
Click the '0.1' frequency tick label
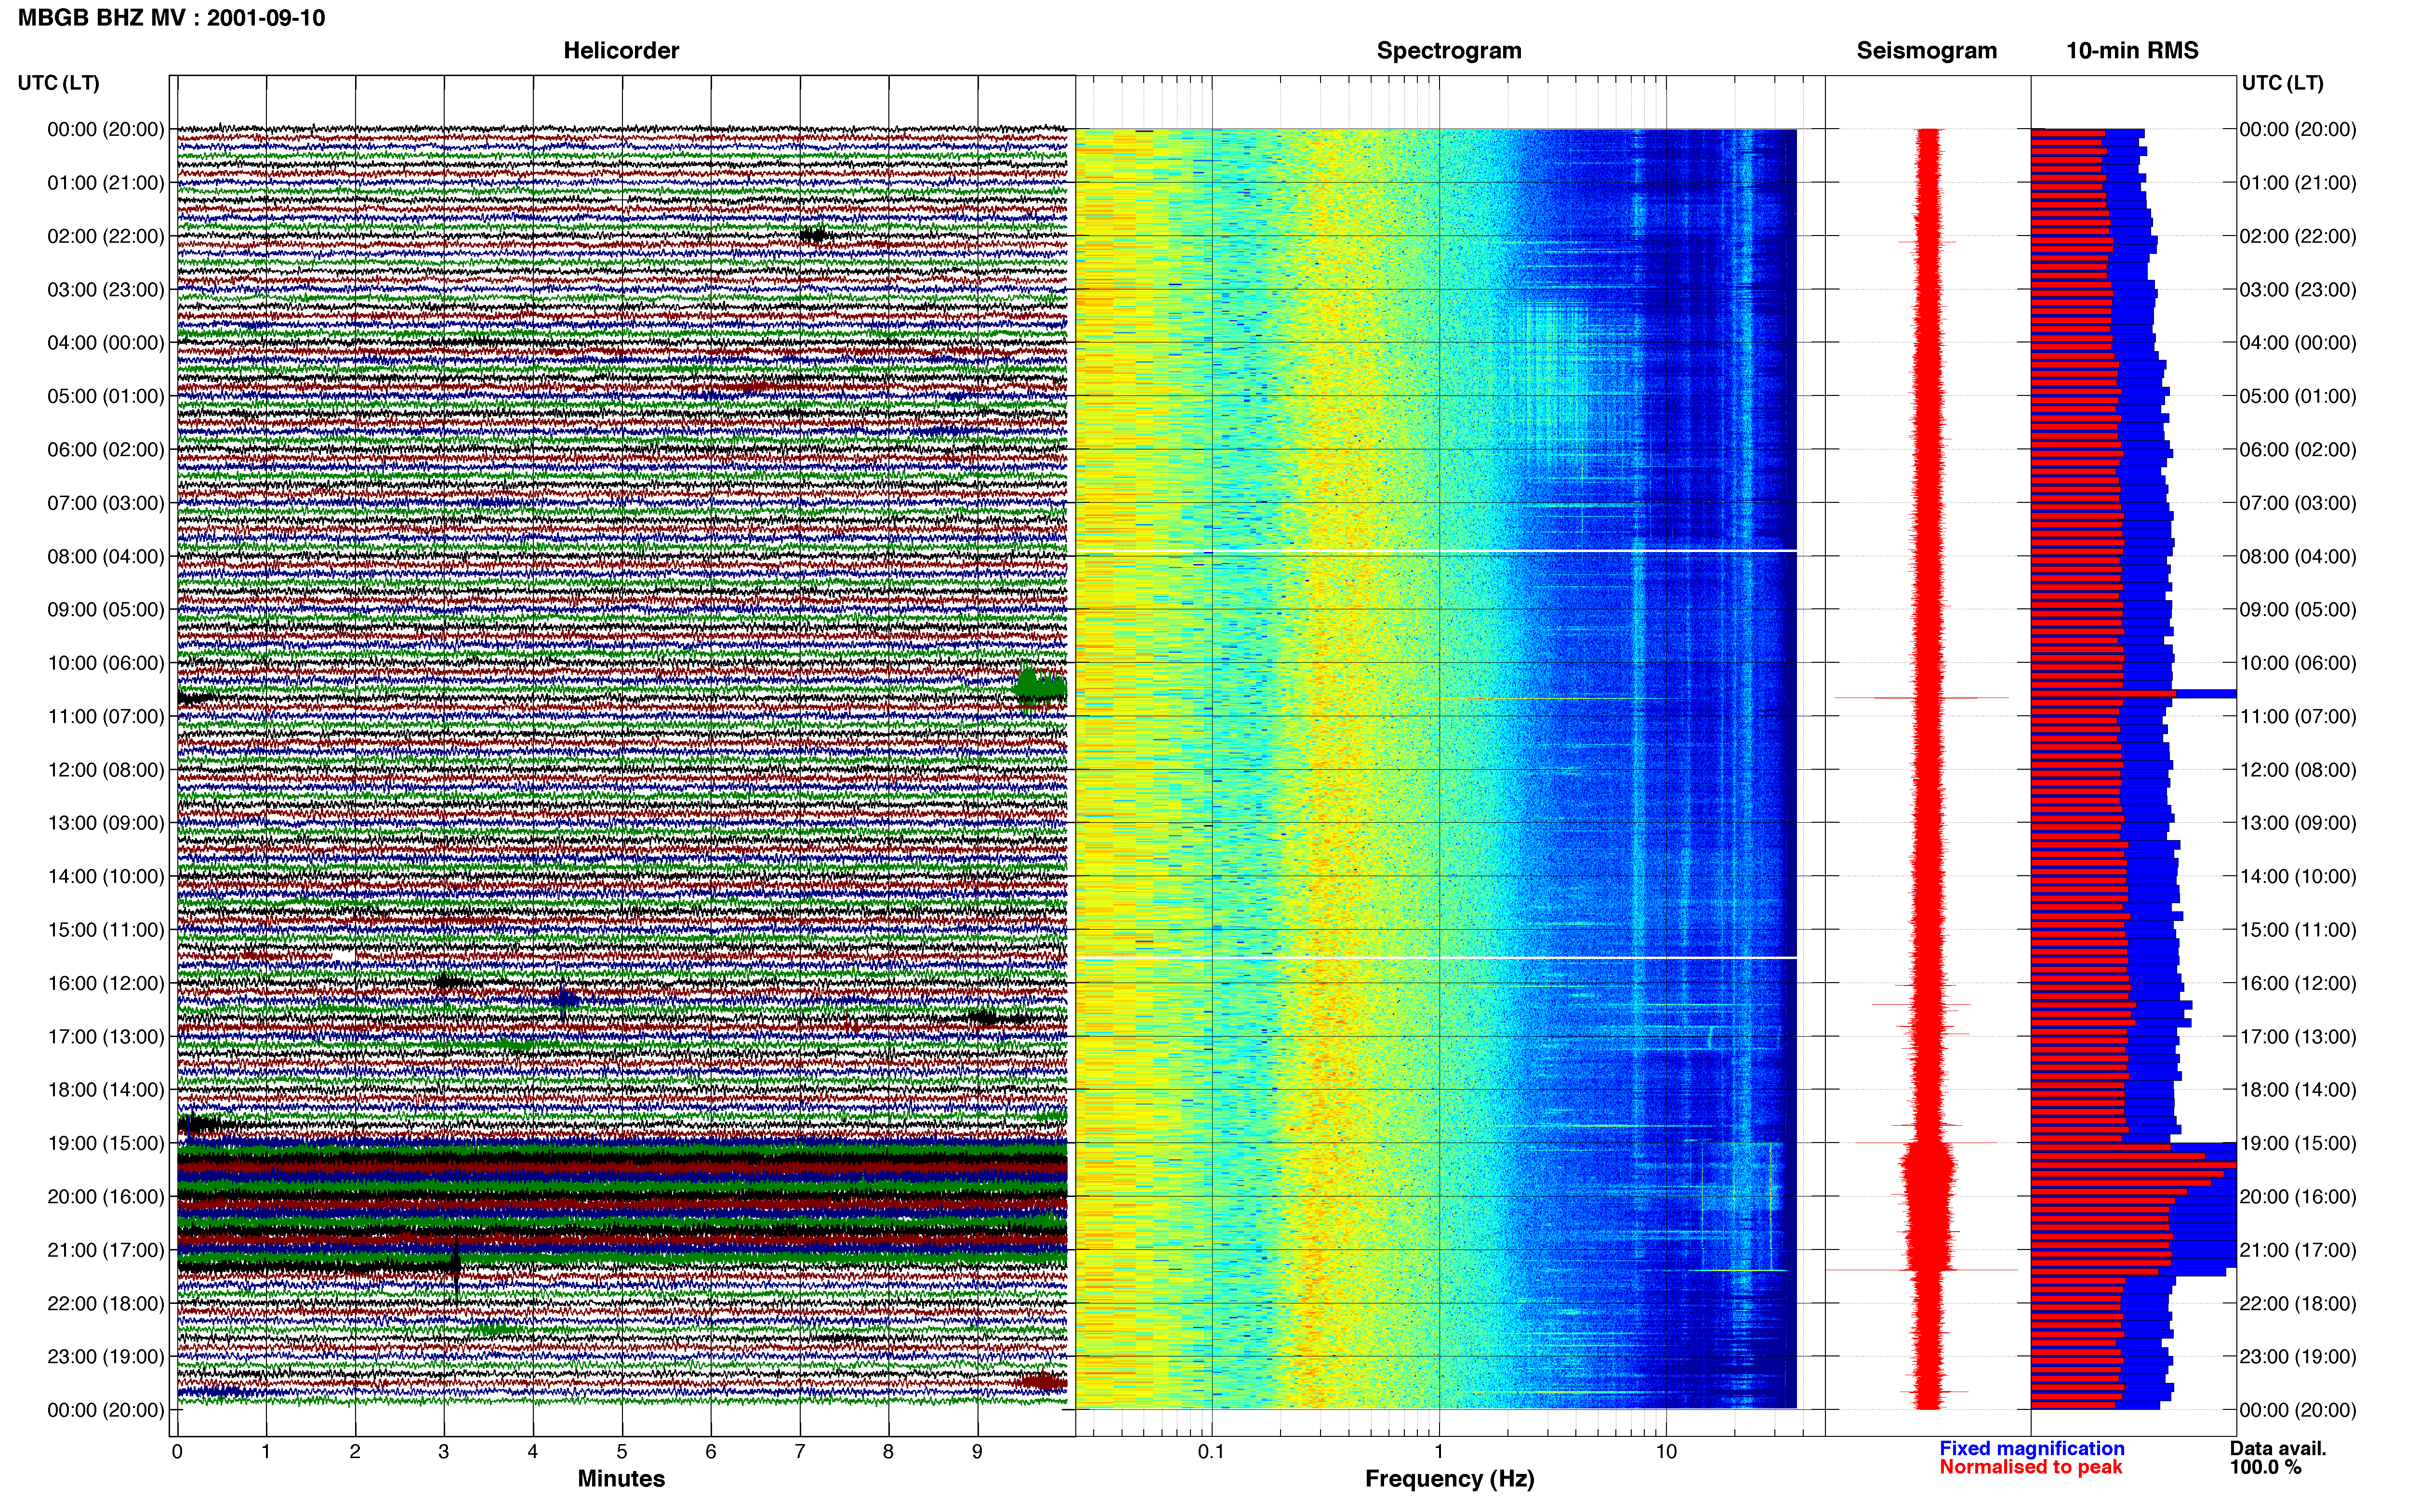tap(1211, 1452)
